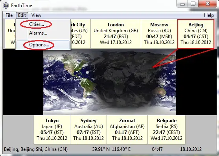
Task: Open the File menu
Action: (9, 15)
